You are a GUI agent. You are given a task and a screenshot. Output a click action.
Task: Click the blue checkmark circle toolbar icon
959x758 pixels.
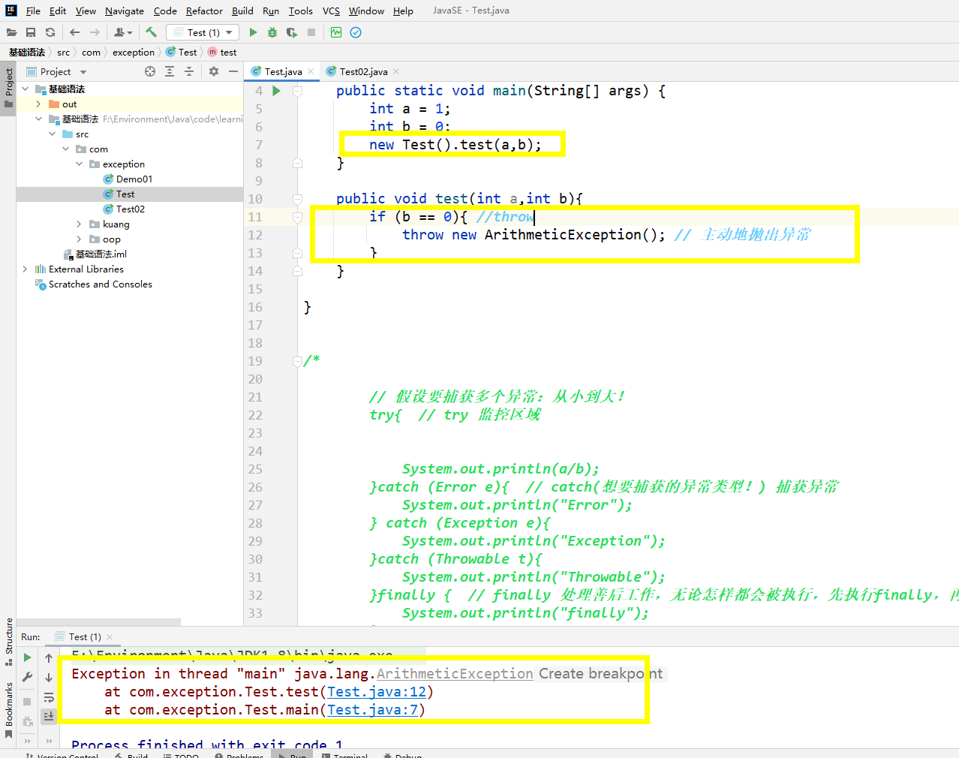(356, 32)
